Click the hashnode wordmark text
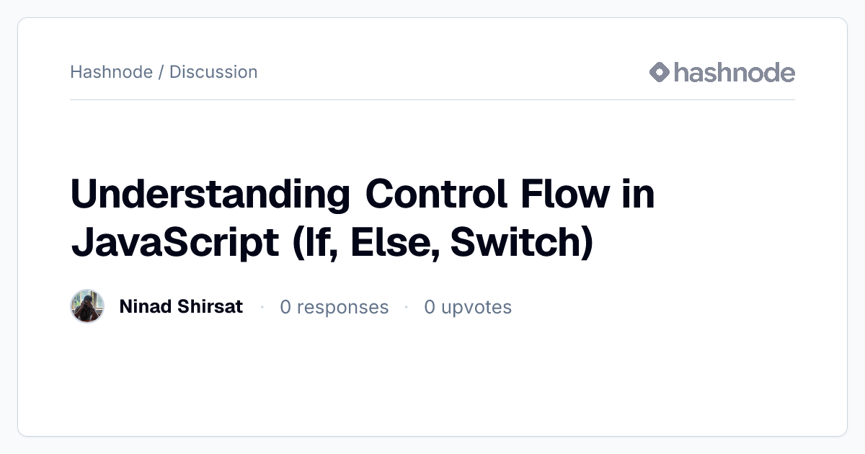This screenshot has width=865, height=454. coord(735,72)
